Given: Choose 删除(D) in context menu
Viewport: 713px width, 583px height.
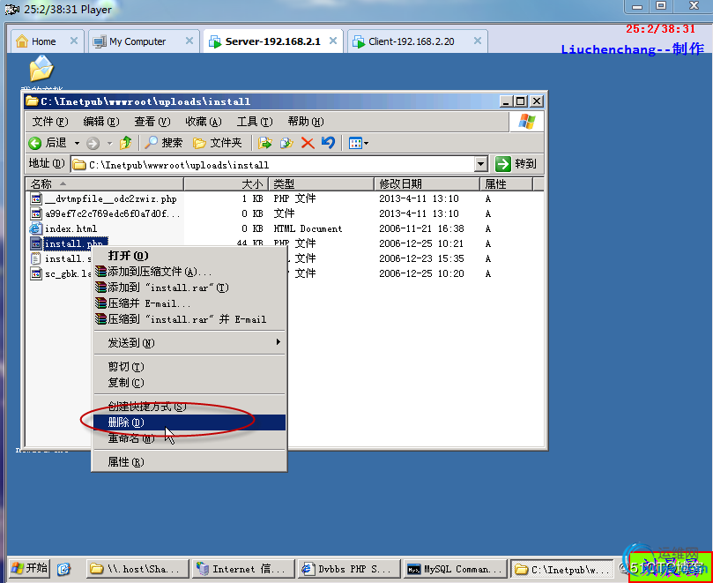Looking at the screenshot, I should tap(189, 422).
